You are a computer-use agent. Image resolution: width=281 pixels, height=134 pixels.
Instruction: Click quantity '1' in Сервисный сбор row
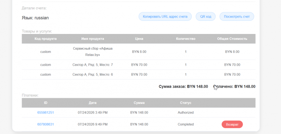(x=186, y=52)
